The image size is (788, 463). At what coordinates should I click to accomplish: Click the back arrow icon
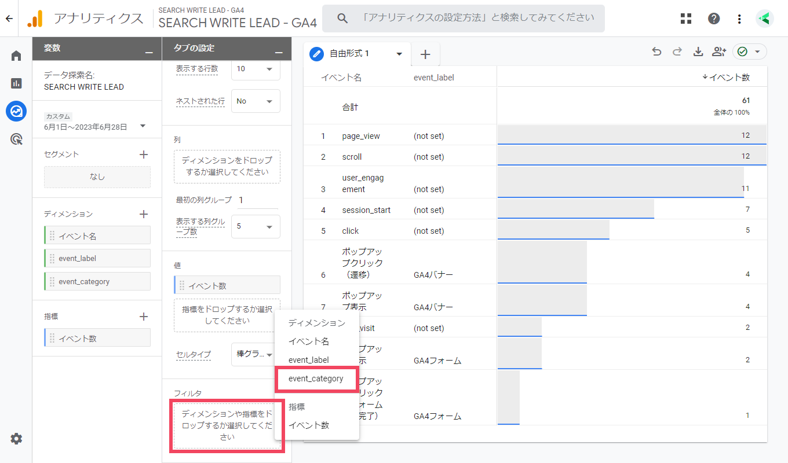(9, 19)
